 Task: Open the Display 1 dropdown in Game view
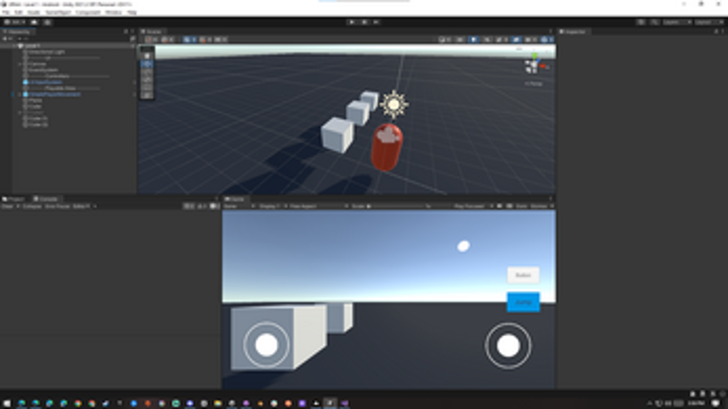(x=273, y=206)
